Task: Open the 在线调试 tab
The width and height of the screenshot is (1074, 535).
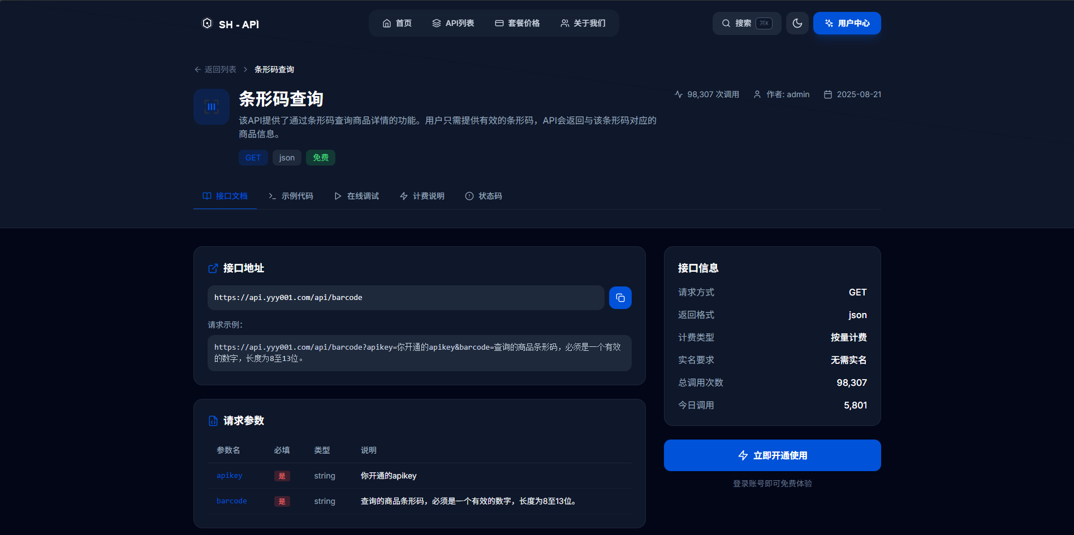Action: [x=356, y=195]
